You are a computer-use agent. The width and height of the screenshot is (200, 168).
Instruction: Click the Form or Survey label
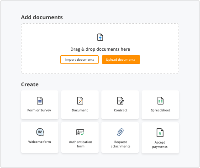pyautogui.click(x=39, y=110)
